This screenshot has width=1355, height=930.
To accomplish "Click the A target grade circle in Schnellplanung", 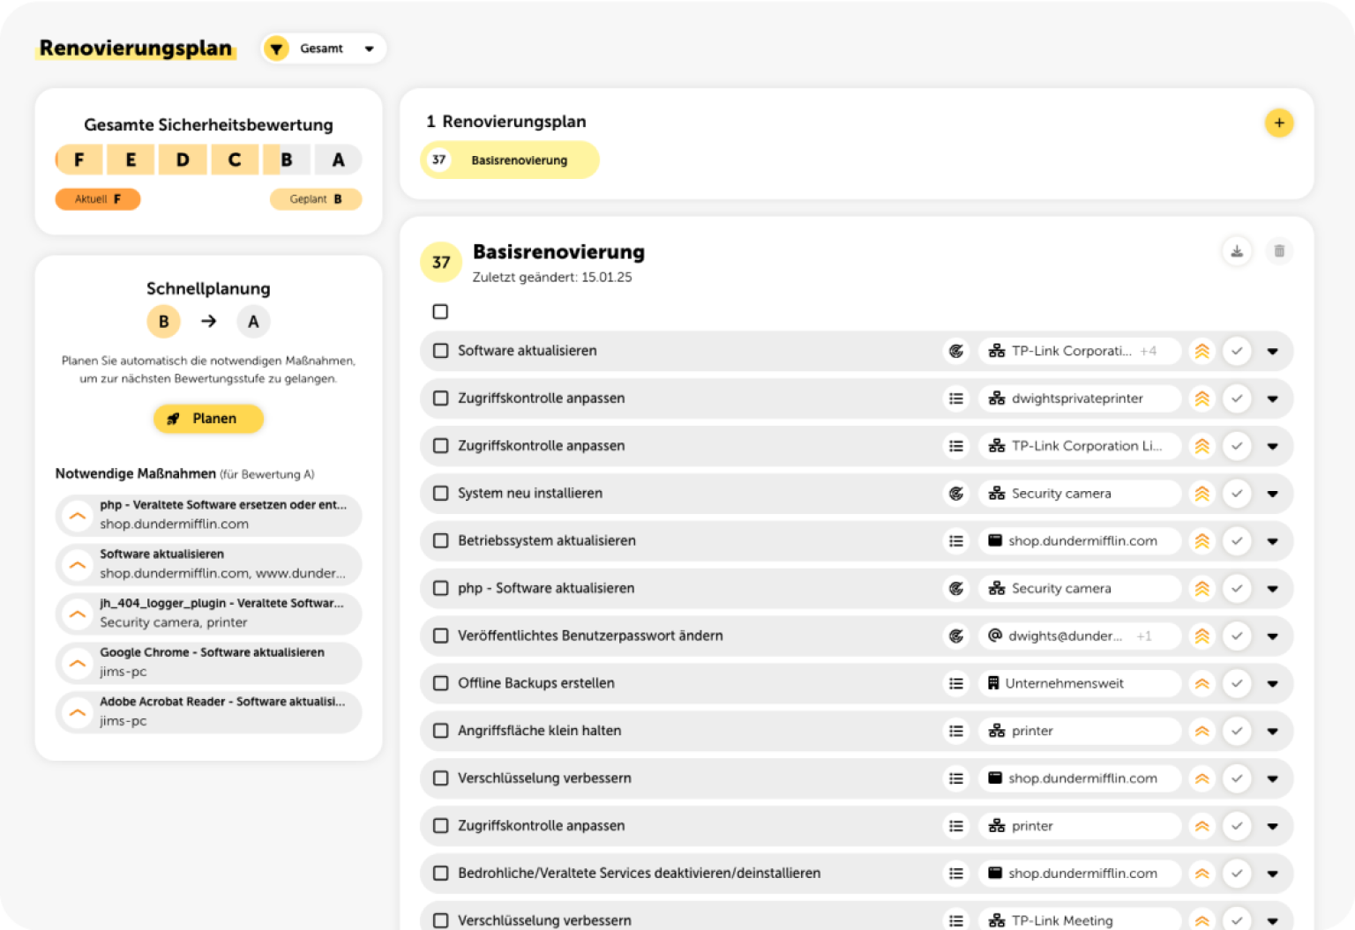I will point(253,322).
